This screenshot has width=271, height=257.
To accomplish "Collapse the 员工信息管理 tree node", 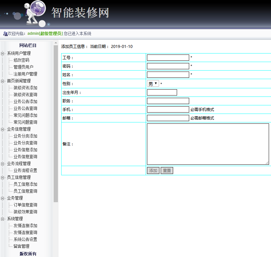I will (2, 178).
